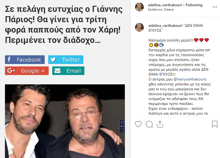Click the Facebook f logo icon
Image resolution: width=220 pixels, height=158 pixels.
pyautogui.click(x=9, y=60)
